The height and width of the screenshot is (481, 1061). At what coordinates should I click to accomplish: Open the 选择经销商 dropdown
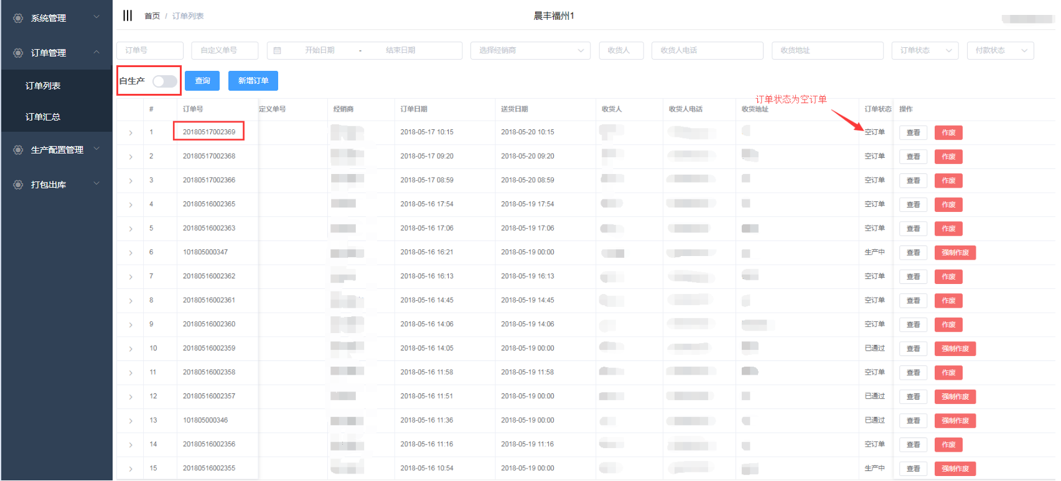[x=530, y=50]
